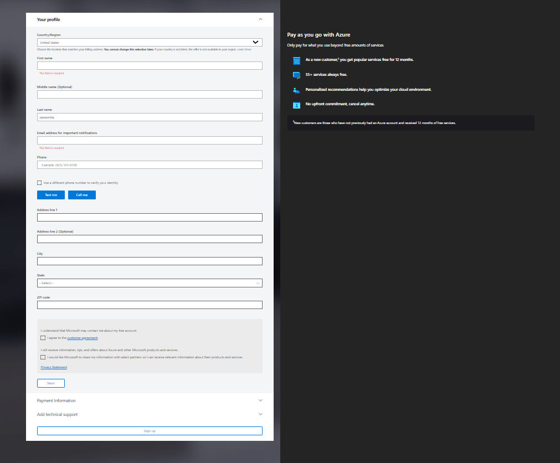The height and width of the screenshot is (463, 560).
Task: Click the calendar icon for 12 months free
Action: point(296,61)
